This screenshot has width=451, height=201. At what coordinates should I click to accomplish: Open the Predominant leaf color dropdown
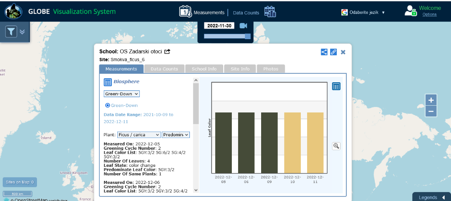(176, 134)
